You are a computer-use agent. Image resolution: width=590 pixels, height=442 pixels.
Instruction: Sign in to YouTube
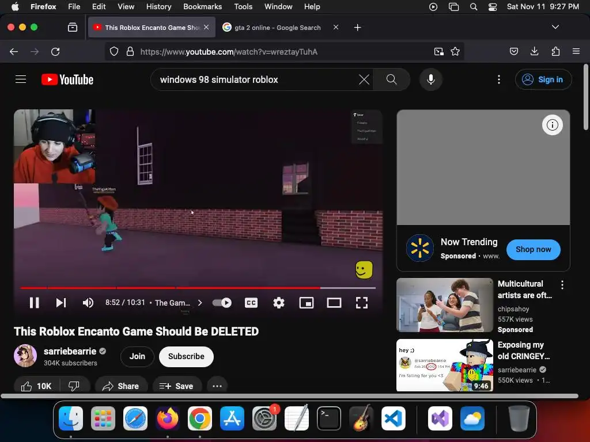[543, 79]
